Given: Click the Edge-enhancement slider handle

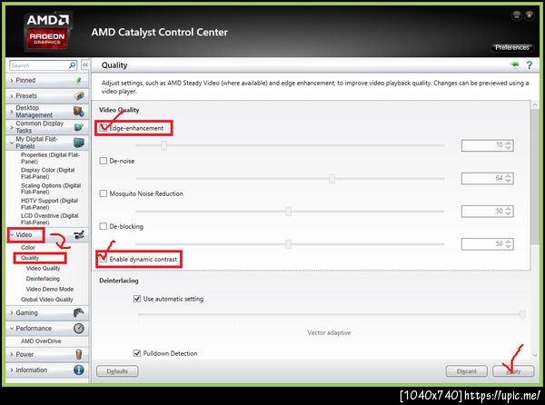Looking at the screenshot, I should click(x=163, y=145).
